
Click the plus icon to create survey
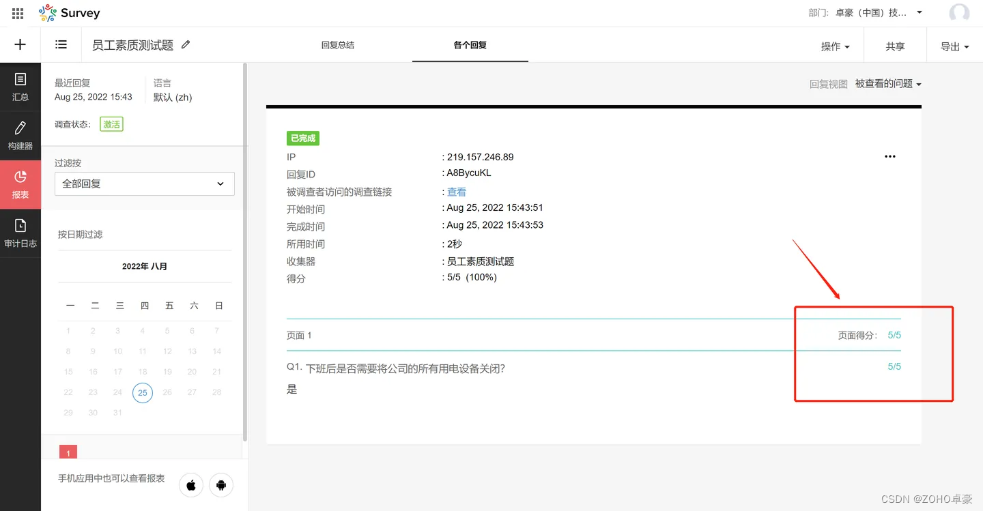20,45
